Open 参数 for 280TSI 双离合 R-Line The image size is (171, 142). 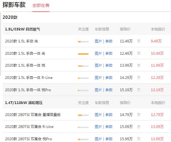point(109,127)
